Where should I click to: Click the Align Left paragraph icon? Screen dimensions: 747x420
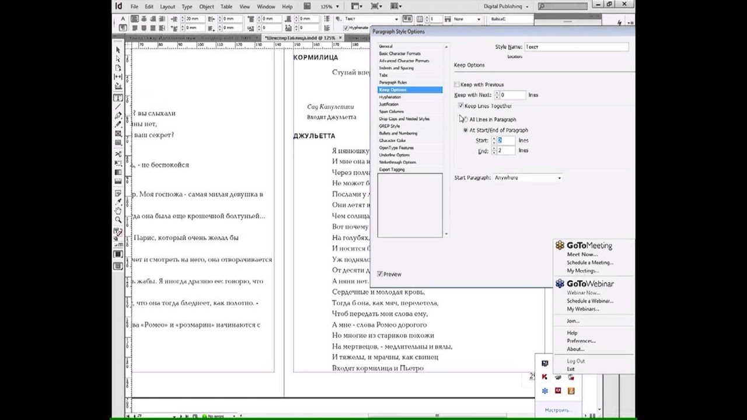[x=135, y=19]
